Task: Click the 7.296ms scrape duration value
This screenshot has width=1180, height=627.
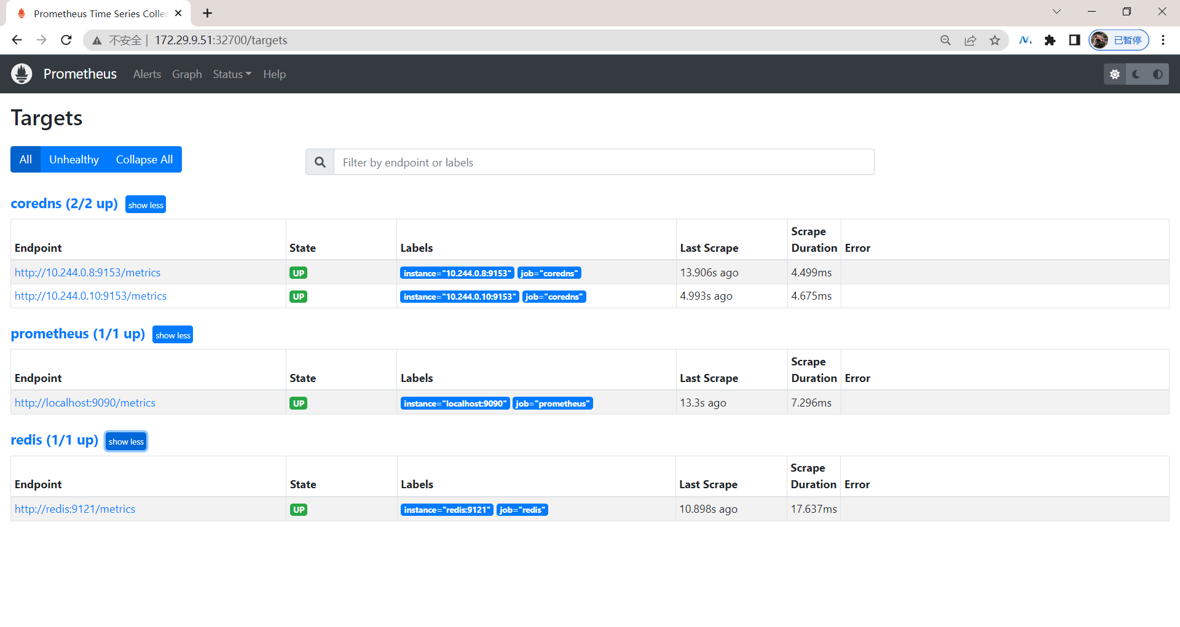Action: pos(811,402)
